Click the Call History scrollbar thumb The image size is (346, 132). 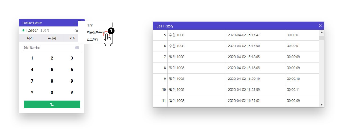tap(322, 38)
